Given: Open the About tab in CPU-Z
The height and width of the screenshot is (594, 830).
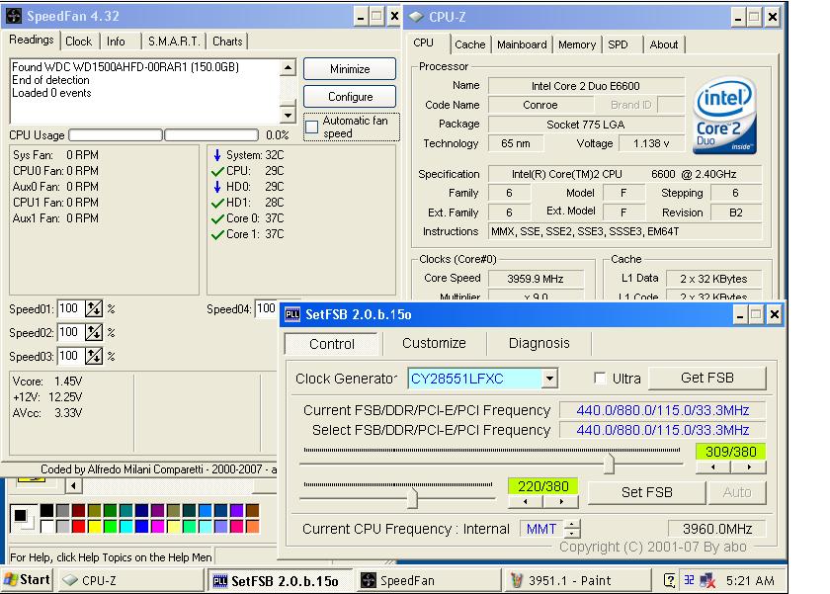Looking at the screenshot, I should pos(664,44).
